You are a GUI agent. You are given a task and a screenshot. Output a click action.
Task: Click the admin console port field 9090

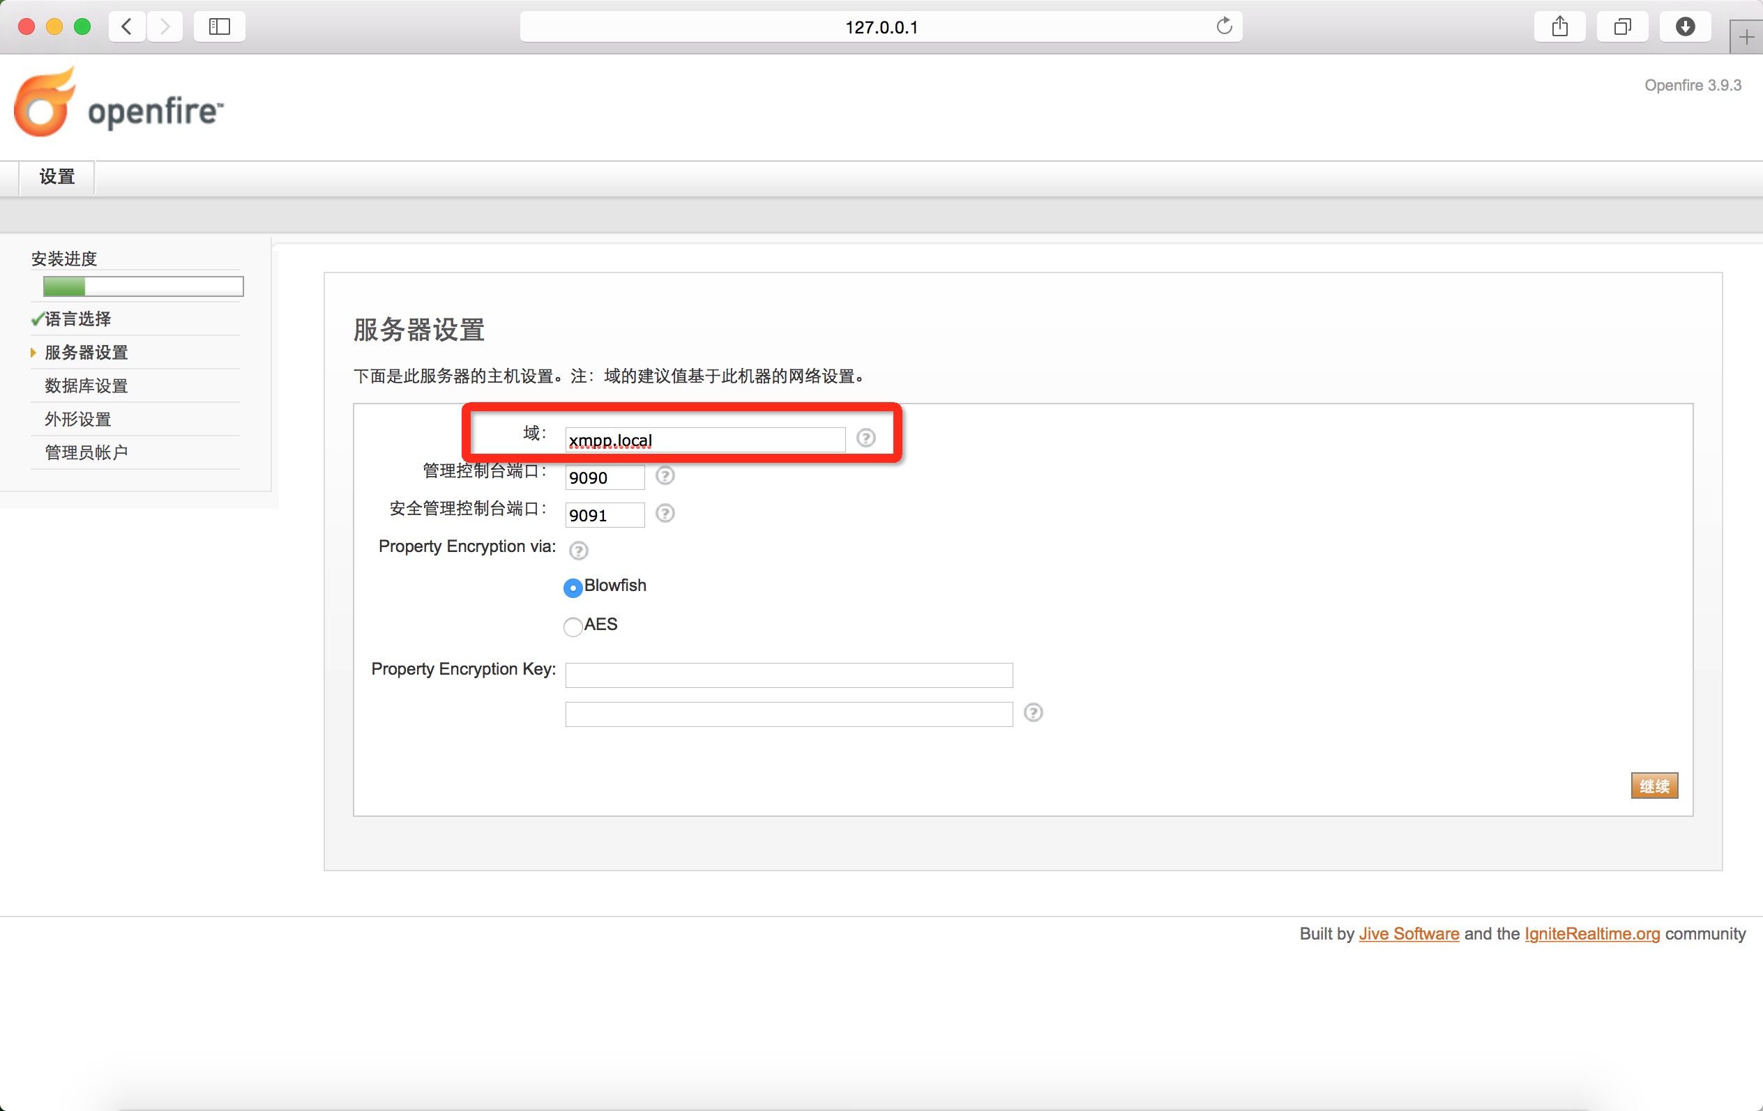tap(605, 477)
